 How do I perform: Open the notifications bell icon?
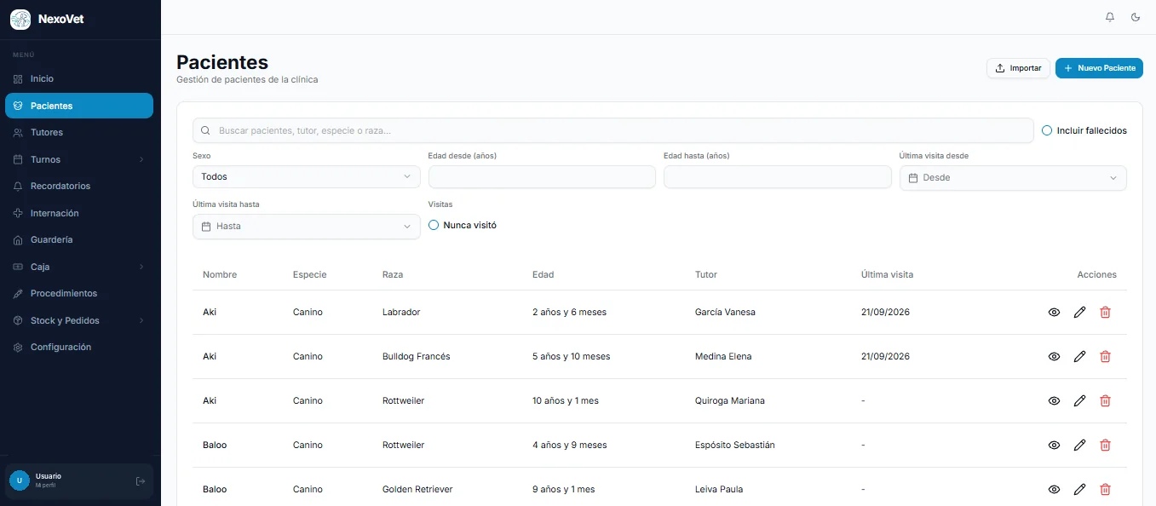tap(1110, 17)
